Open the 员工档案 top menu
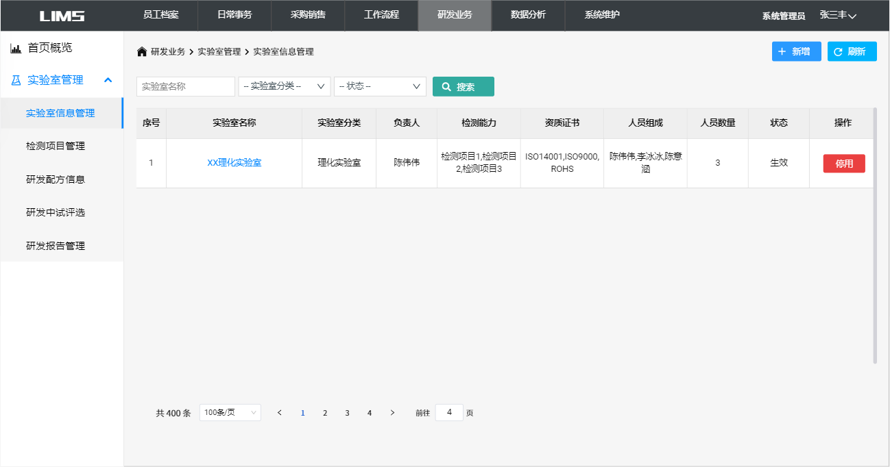This screenshot has height=467, width=890. [160, 15]
